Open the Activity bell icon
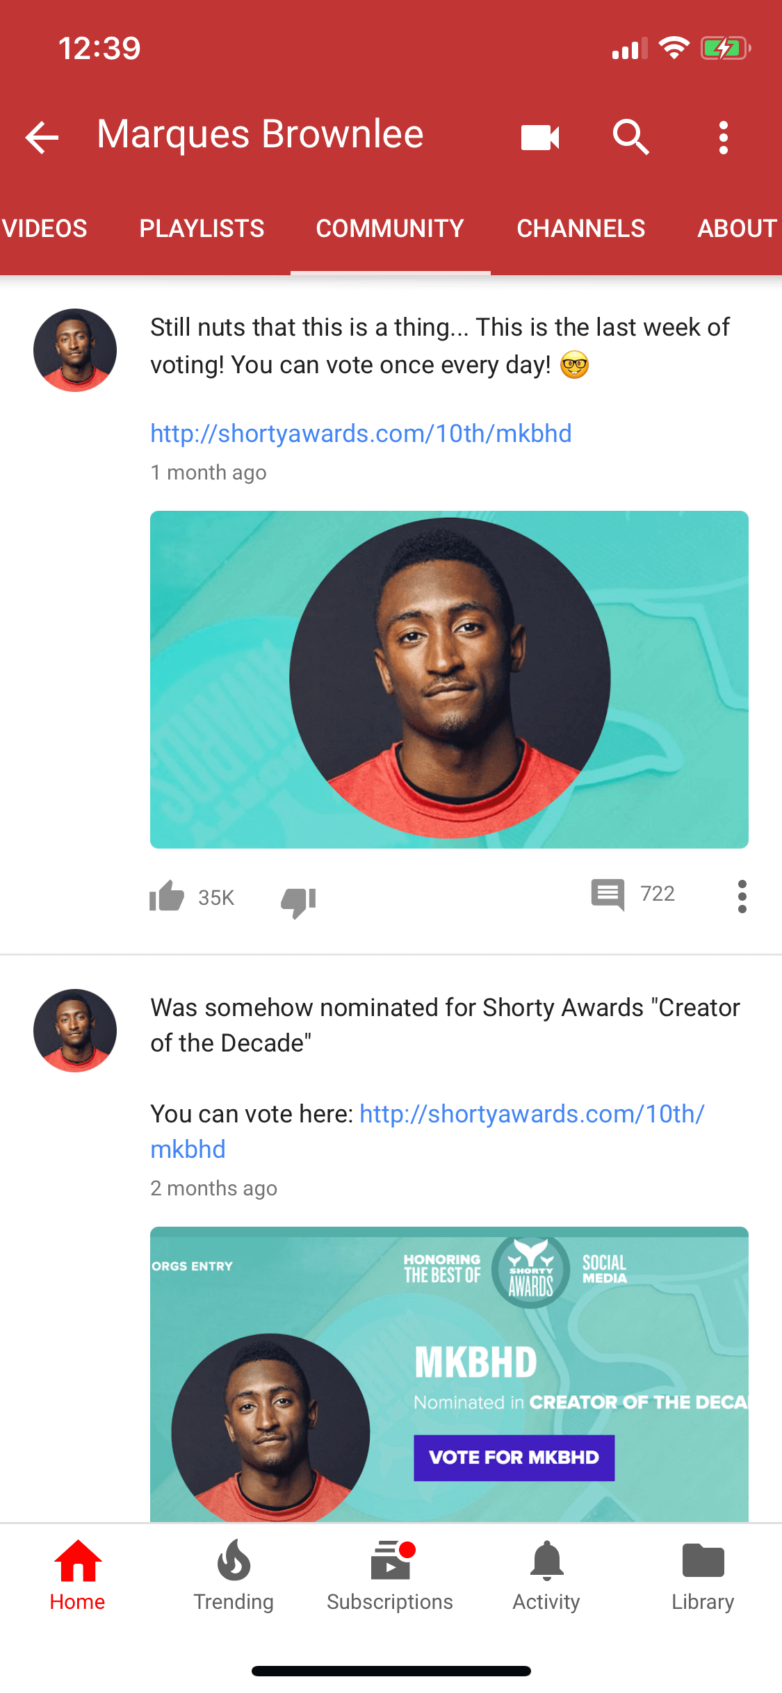This screenshot has width=782, height=1693. tap(546, 1560)
